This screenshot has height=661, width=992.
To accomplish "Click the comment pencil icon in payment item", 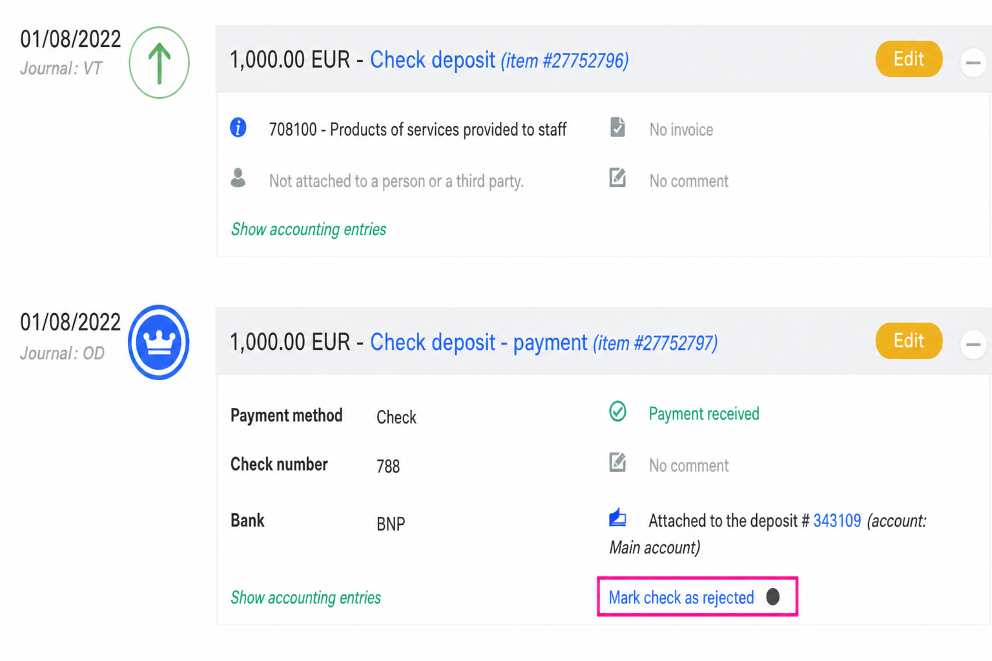I will [617, 462].
